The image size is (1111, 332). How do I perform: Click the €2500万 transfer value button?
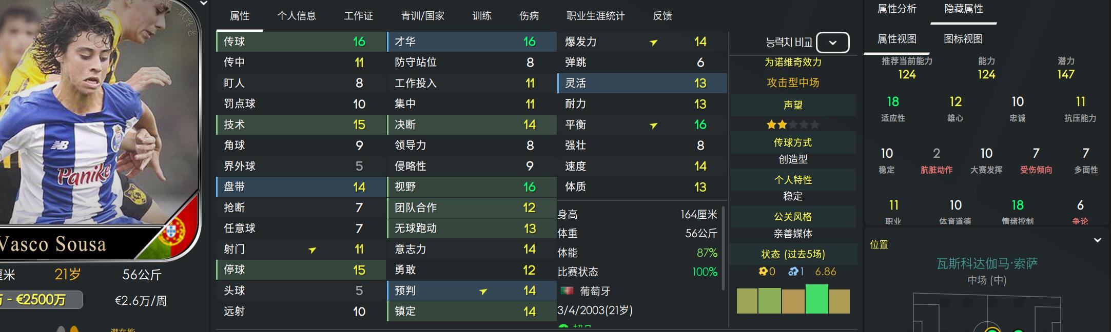coord(41,300)
